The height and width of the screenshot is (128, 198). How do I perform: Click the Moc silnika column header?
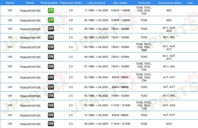pyautogui.click(x=120, y=3)
